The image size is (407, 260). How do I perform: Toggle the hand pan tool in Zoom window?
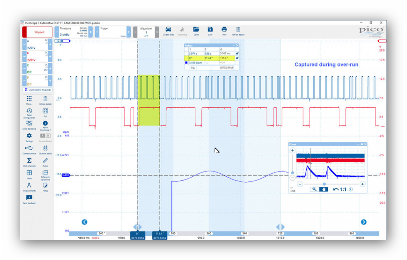click(x=324, y=189)
